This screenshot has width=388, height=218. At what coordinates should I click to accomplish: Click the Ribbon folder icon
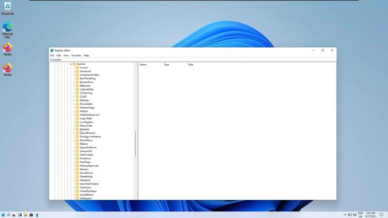(78, 144)
